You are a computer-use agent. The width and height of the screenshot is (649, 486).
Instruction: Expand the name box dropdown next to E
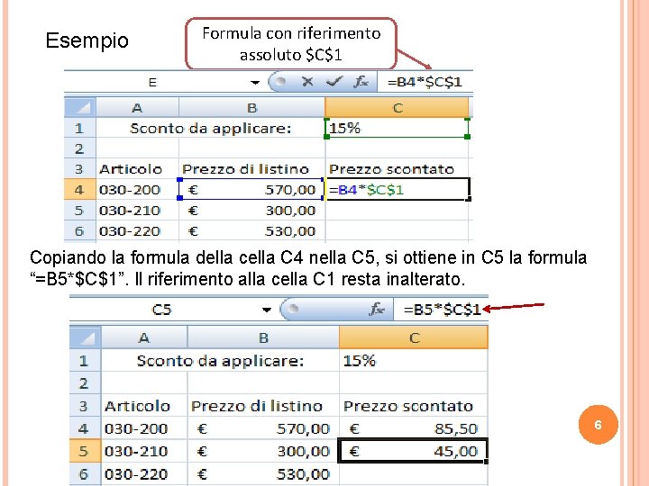click(x=255, y=82)
